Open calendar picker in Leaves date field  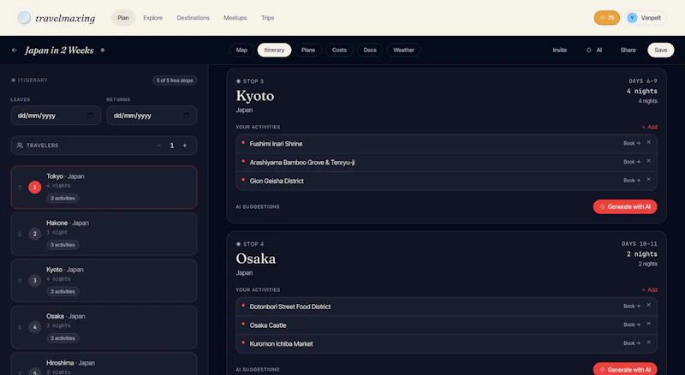click(91, 116)
